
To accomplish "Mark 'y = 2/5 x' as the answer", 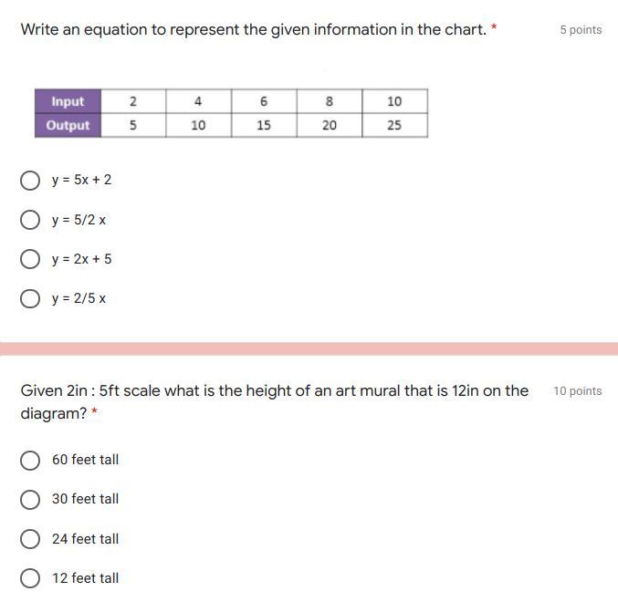I will [x=30, y=298].
